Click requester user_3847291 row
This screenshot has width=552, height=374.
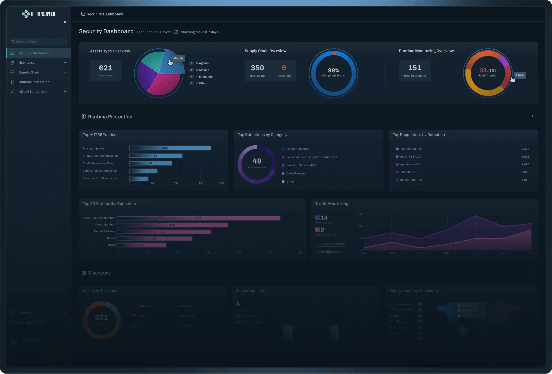point(462,157)
